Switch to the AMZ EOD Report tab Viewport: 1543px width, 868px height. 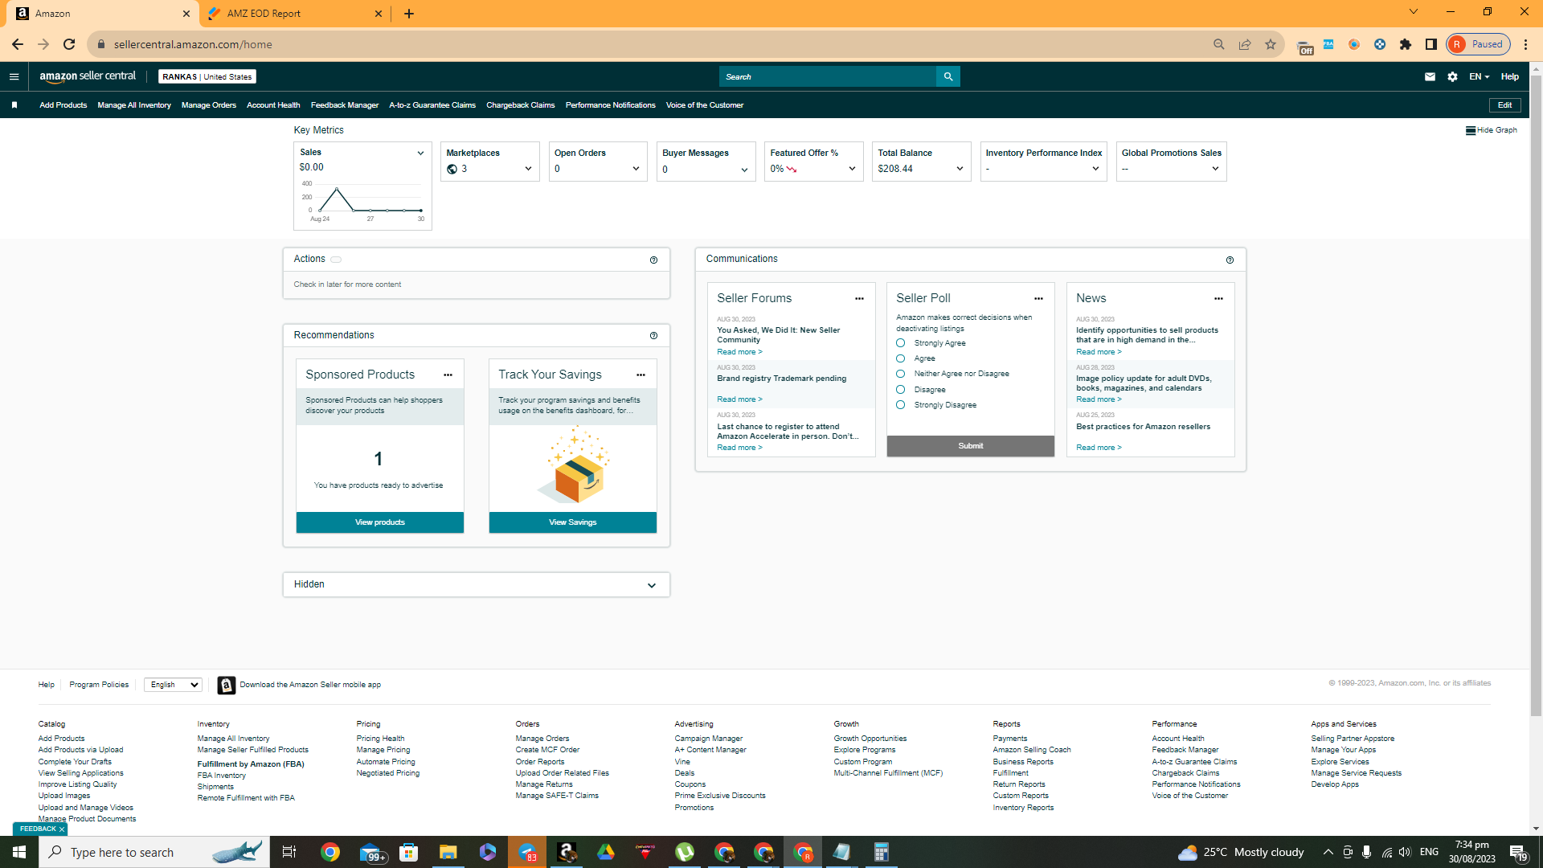(293, 14)
